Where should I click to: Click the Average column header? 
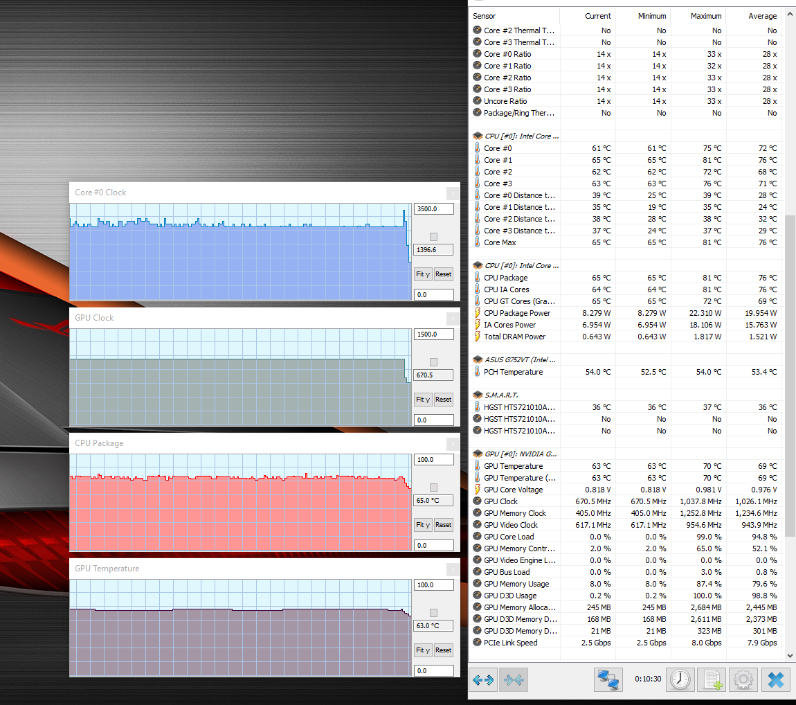(x=753, y=16)
